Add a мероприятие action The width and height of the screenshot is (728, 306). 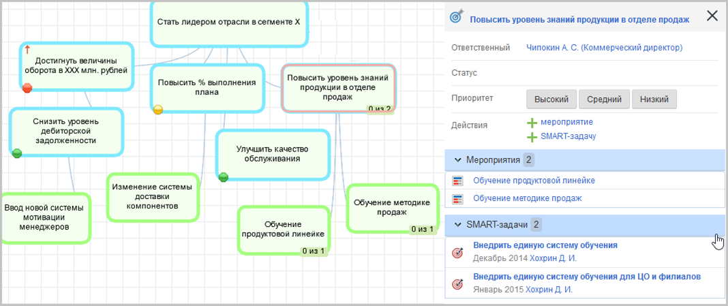coord(566,122)
